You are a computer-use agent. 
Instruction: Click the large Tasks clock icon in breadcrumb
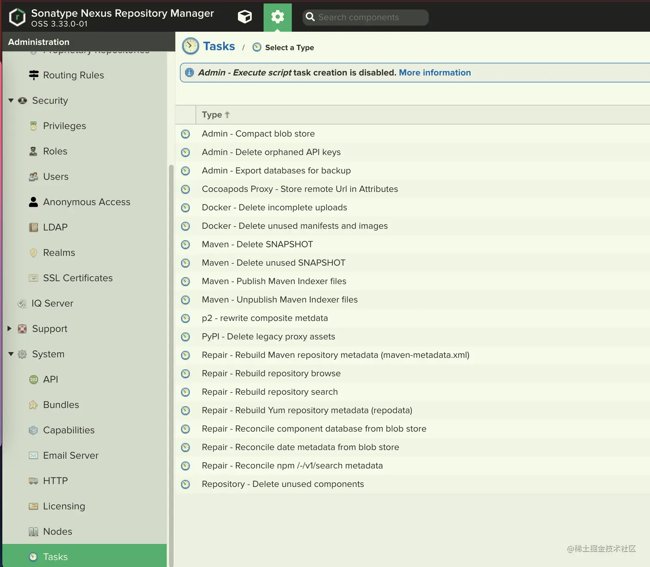tap(190, 46)
